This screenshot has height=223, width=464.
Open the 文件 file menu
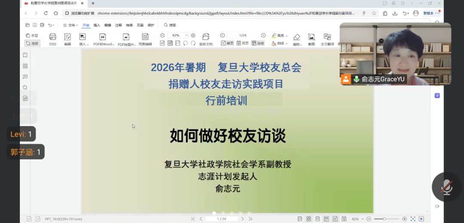(70, 25)
